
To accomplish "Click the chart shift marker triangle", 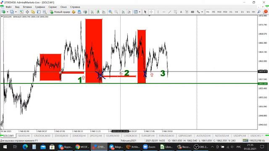I will click(x=149, y=16).
